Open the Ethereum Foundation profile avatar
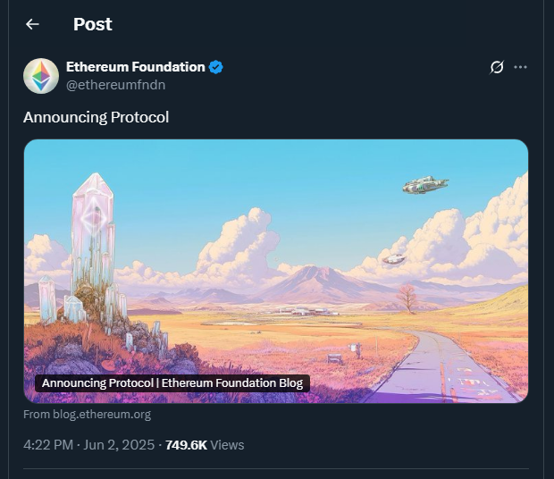This screenshot has height=479, width=554. tap(41, 76)
